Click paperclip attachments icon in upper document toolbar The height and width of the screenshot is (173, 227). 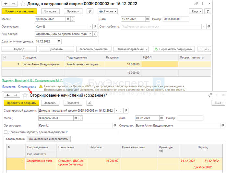tap(90, 11)
